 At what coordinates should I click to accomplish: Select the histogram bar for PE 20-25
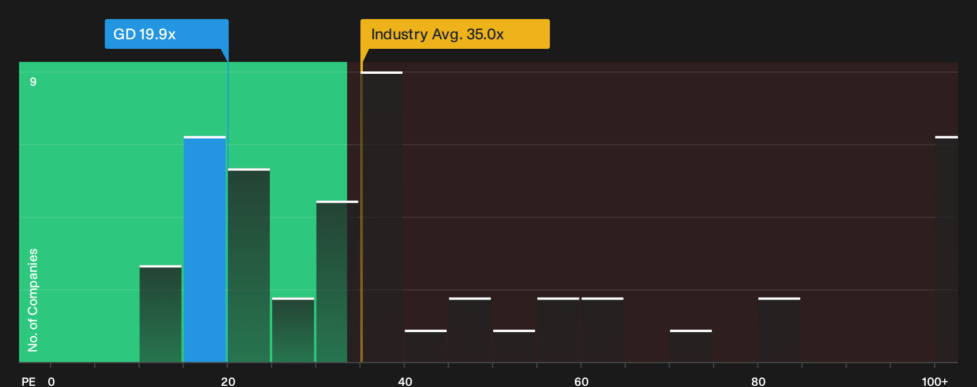(249, 266)
